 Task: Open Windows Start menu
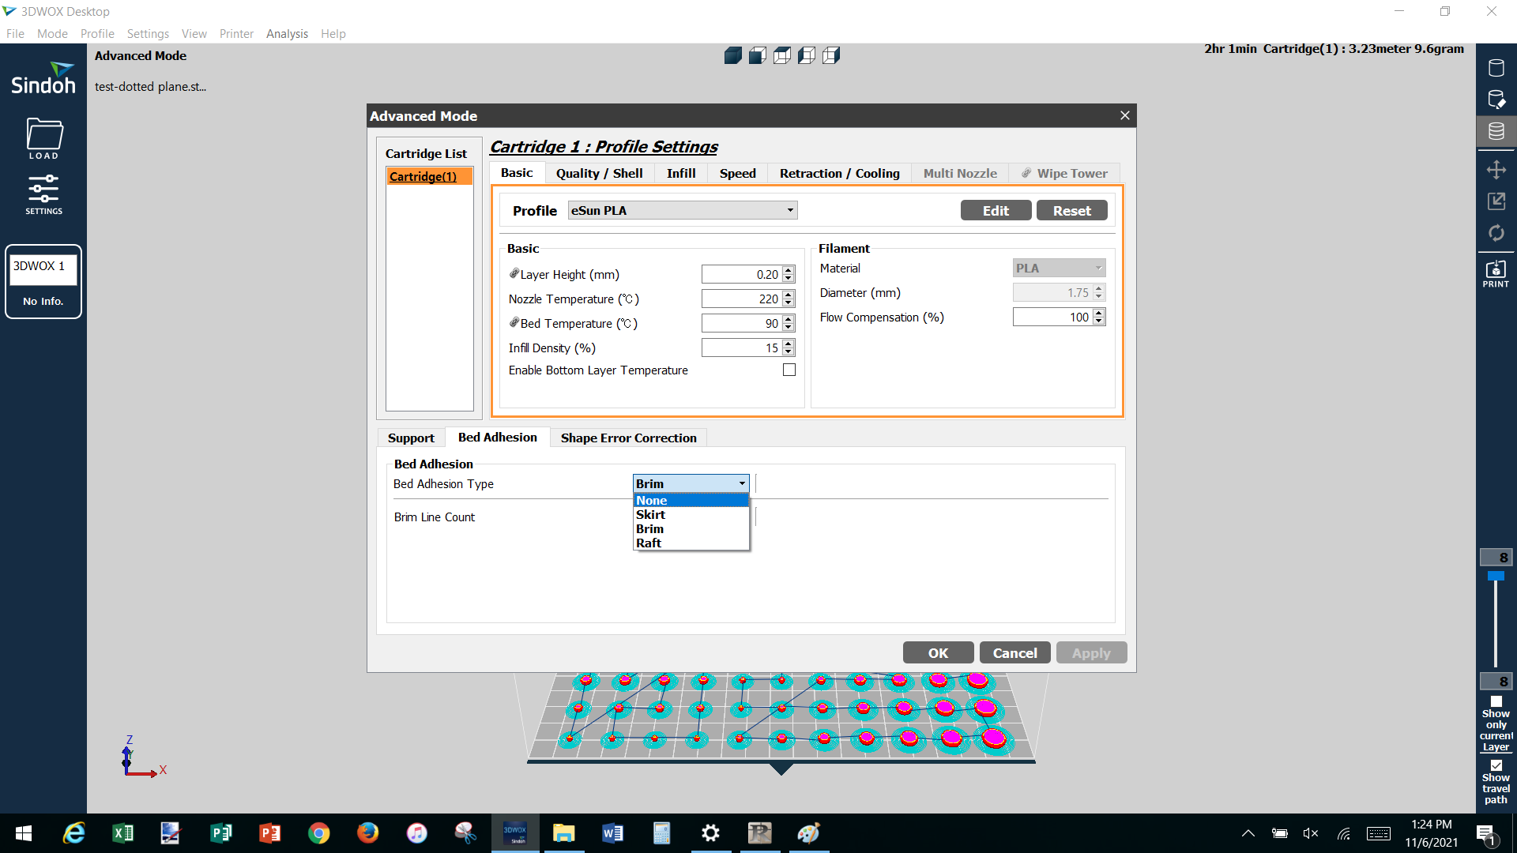24,833
